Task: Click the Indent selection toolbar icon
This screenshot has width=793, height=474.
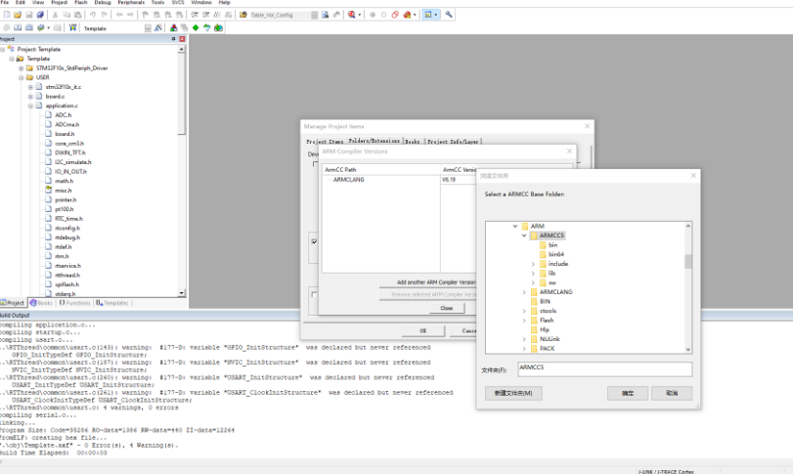Action: pos(195,15)
